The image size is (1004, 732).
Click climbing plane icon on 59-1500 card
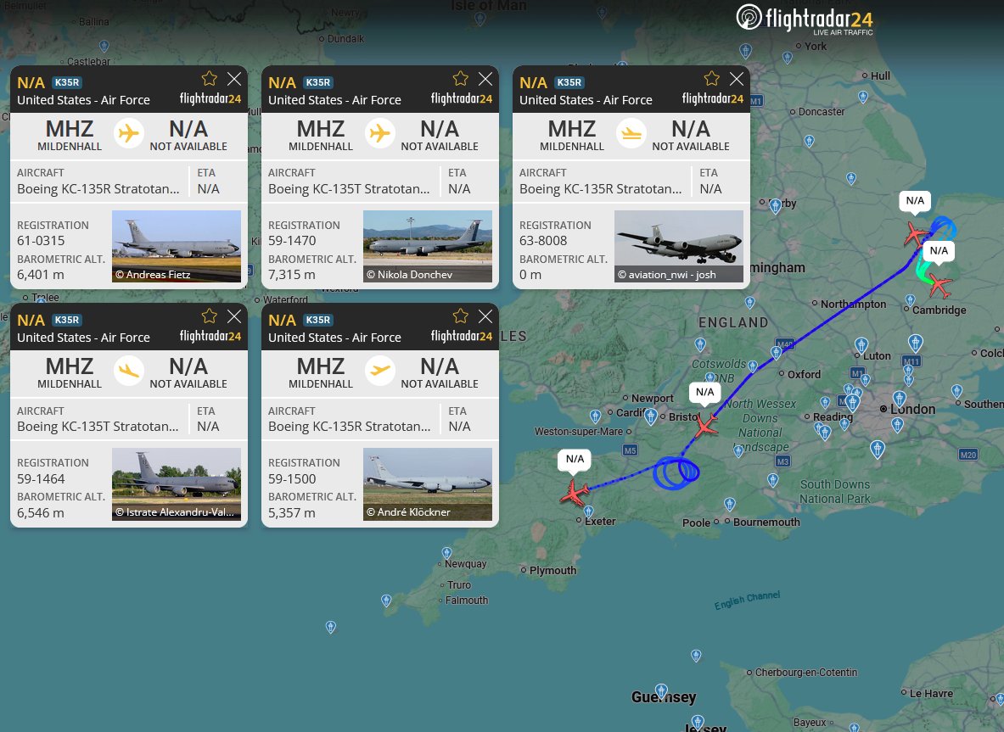pyautogui.click(x=379, y=372)
